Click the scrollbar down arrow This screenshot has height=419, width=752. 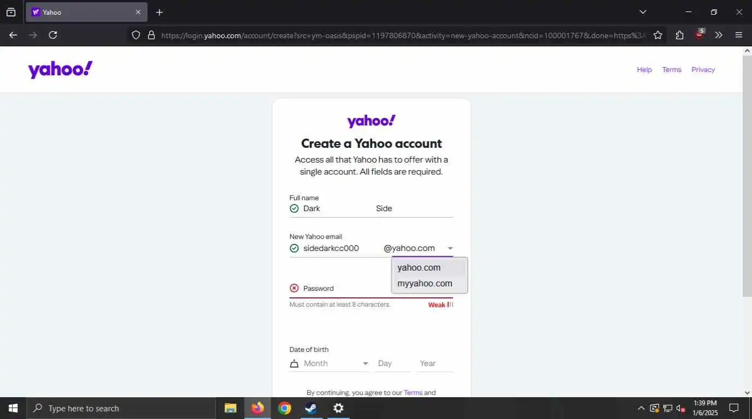747,392
